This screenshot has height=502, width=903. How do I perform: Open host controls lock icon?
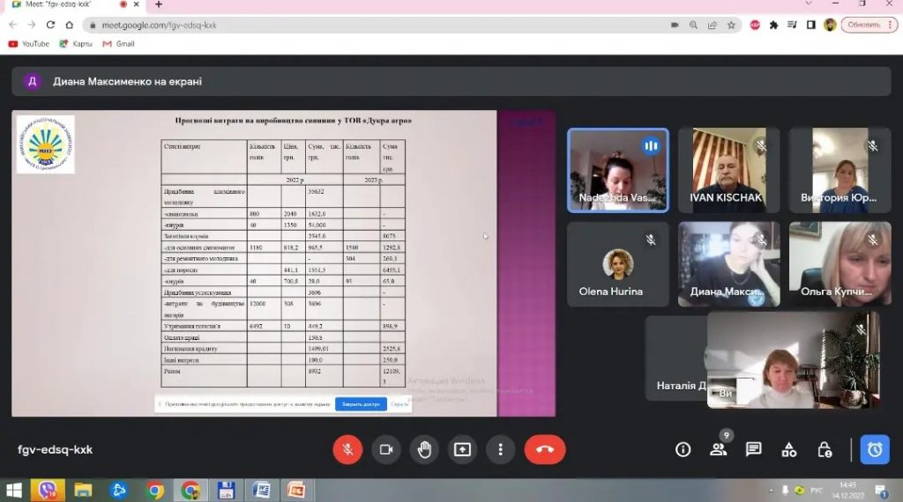(825, 449)
